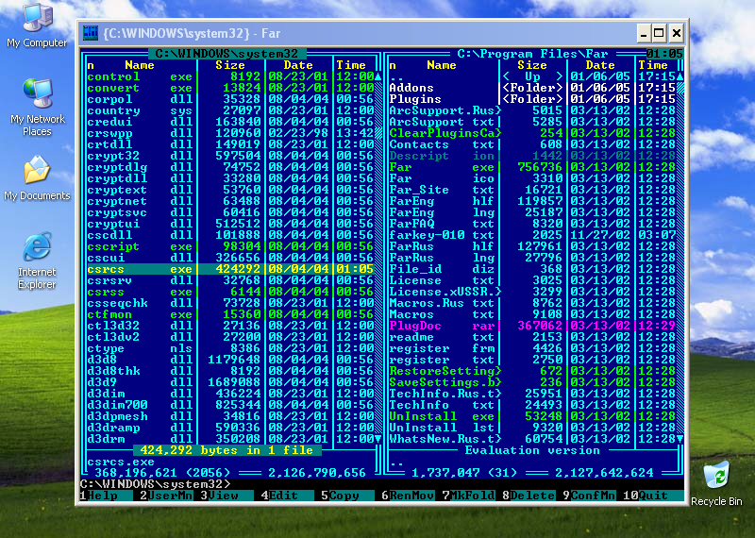
Task: Click the right panel title C:\Program Files\Far
Action: pyautogui.click(x=532, y=54)
